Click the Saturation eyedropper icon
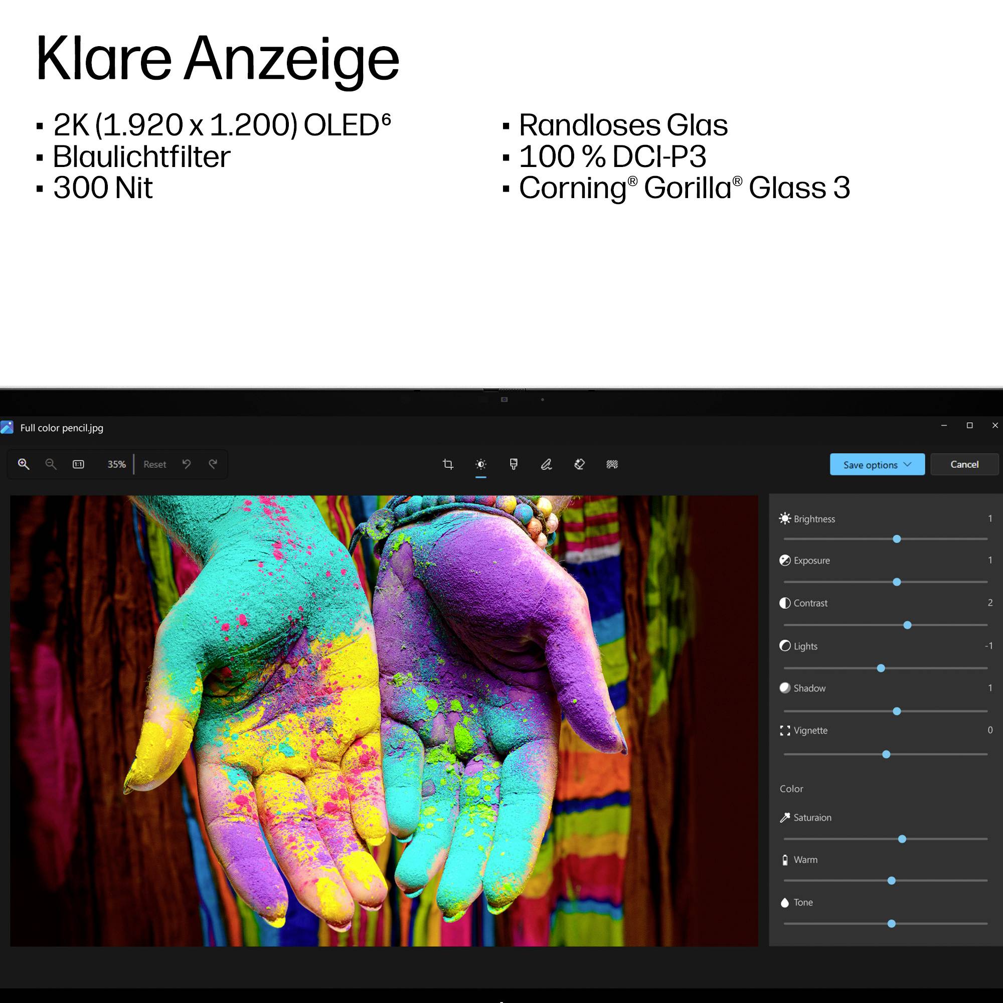This screenshot has width=1003, height=1003. [x=785, y=817]
